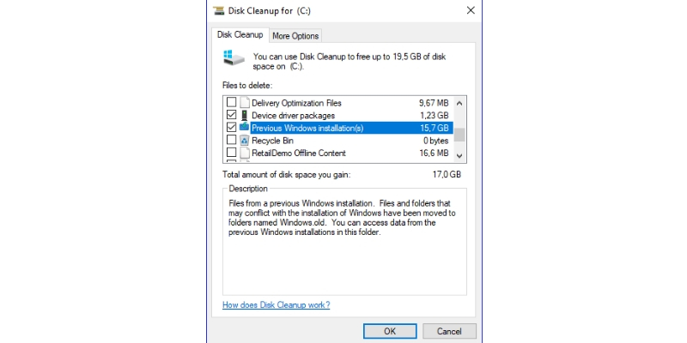Screen dimensions: 687x343
Task: Switch to the More Options tab
Action: [295, 36]
